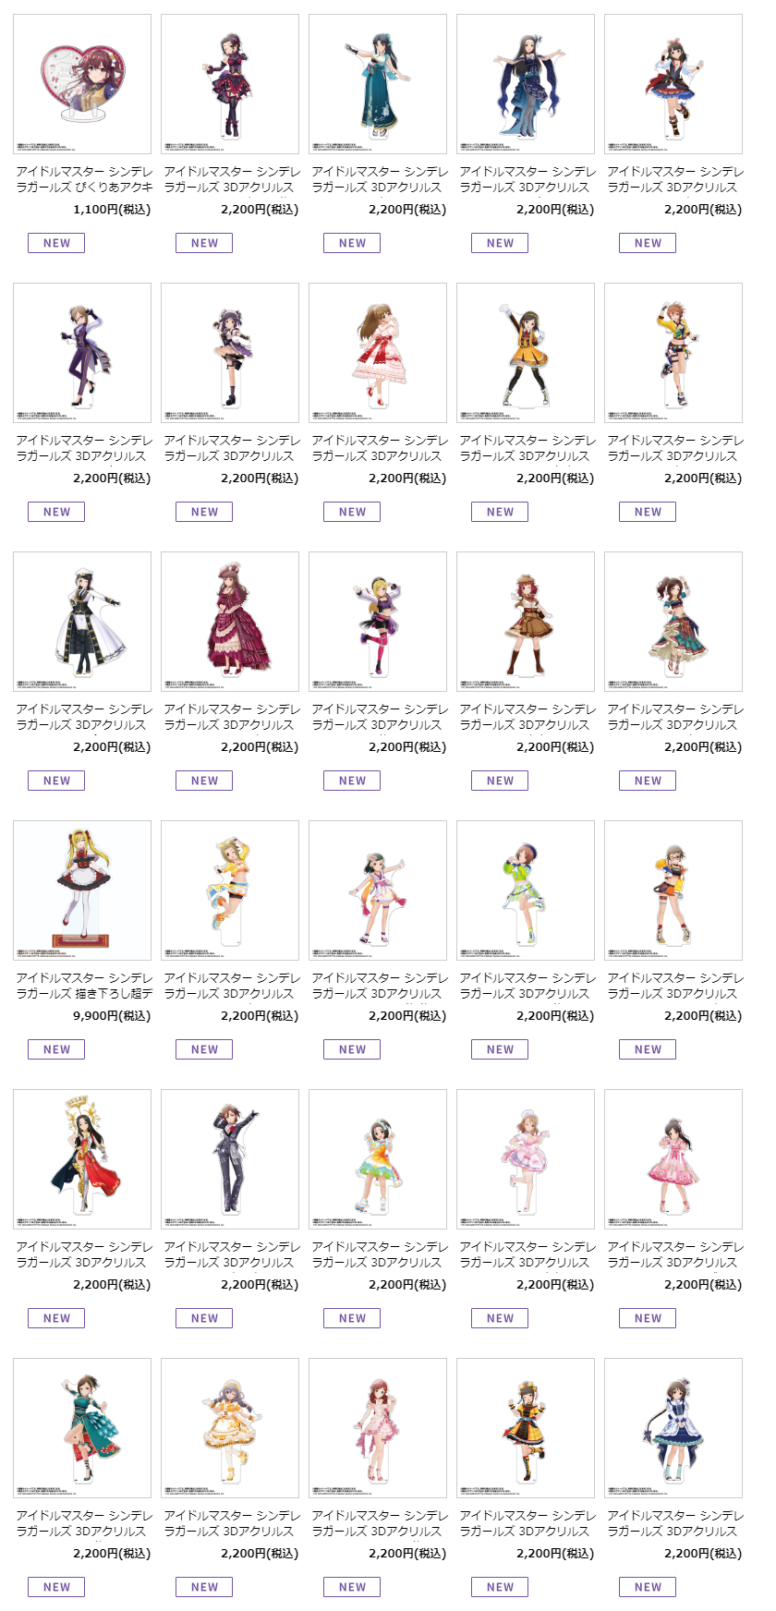View the blue-white dress figure with devil tail
This screenshot has width=776, height=1611.
[x=673, y=1428]
